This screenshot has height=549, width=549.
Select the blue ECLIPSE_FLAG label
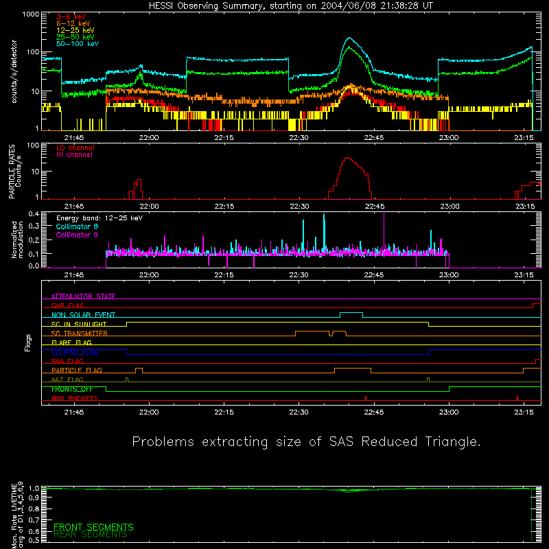(x=75, y=352)
